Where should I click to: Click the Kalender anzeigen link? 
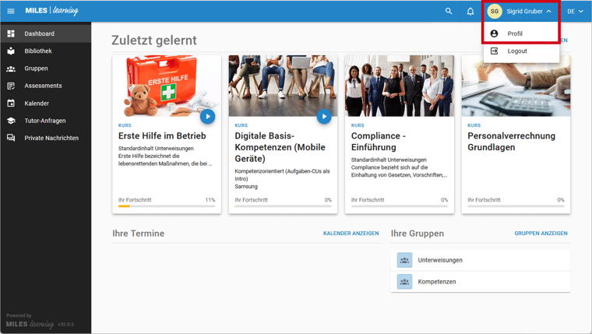pyautogui.click(x=351, y=234)
